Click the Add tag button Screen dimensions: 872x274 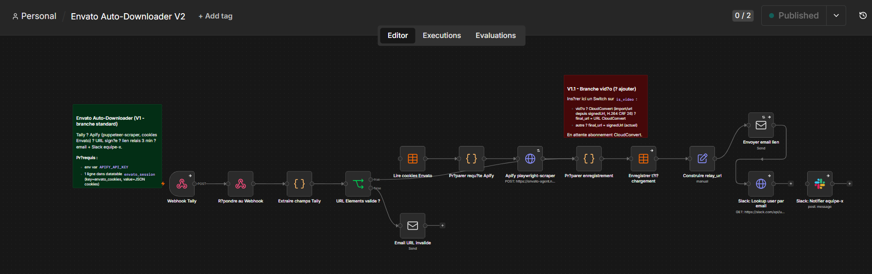click(x=216, y=16)
